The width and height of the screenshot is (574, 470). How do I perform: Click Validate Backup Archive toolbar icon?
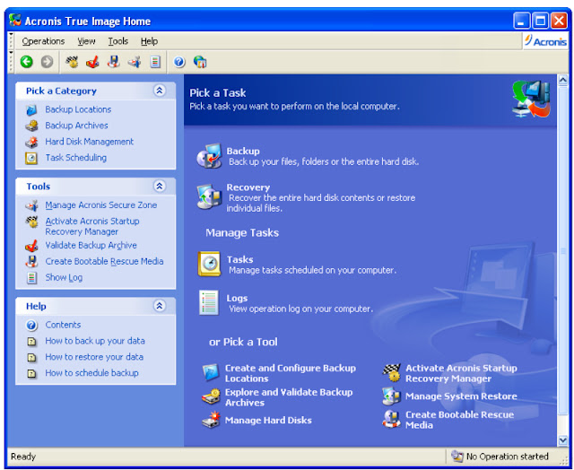coord(92,62)
